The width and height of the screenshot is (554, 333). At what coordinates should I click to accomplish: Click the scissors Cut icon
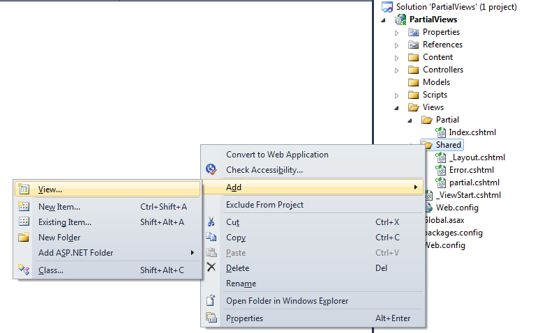coord(211,222)
